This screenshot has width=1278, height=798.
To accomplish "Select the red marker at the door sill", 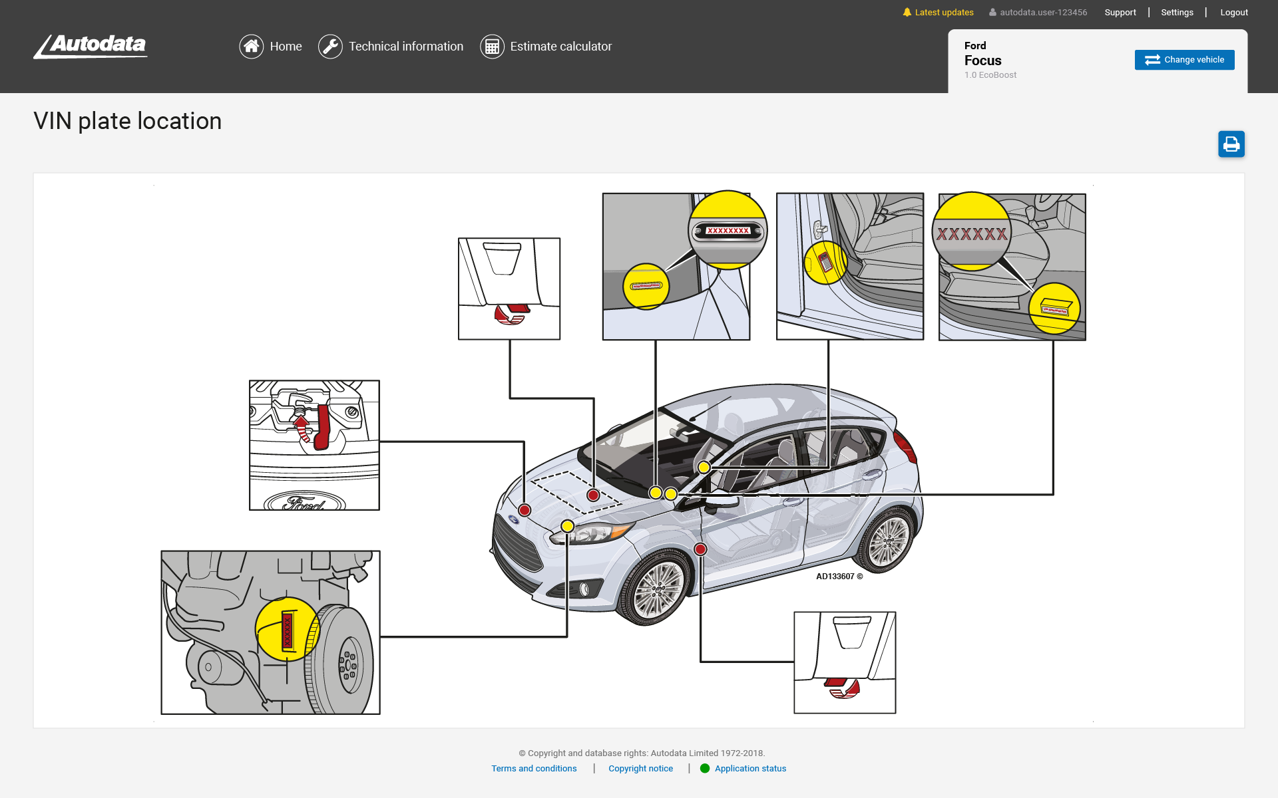I will 700,549.
